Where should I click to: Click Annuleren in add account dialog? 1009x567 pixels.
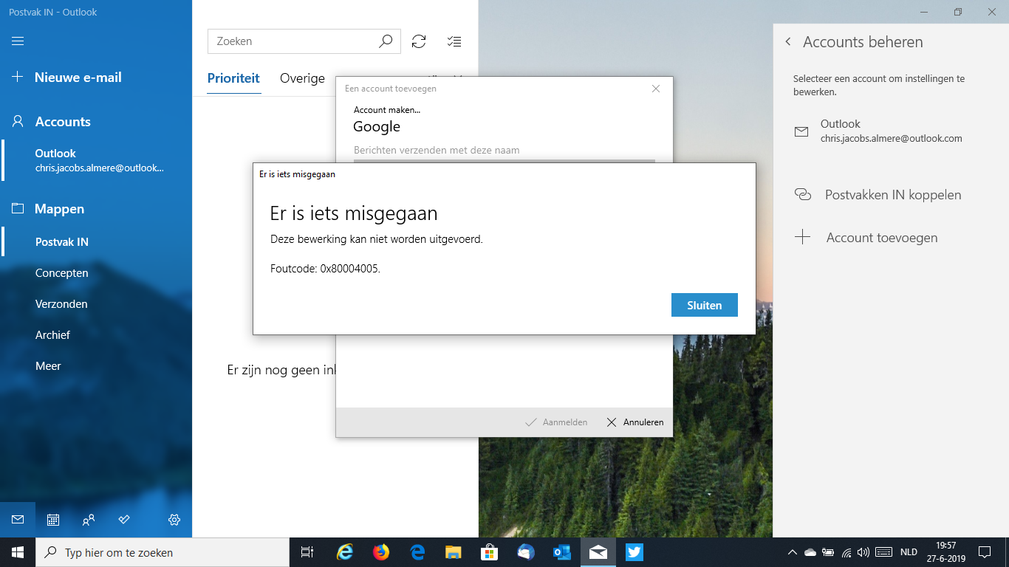pos(635,422)
